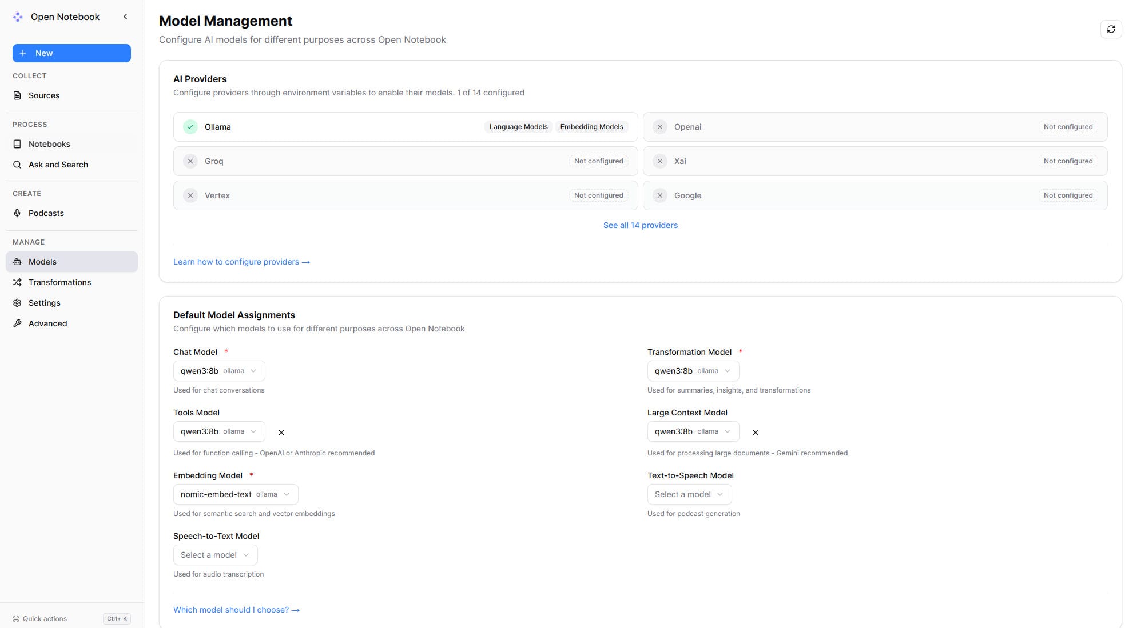The height and width of the screenshot is (628, 1125).
Task: Open Settings via the gear icon
Action: (17, 303)
